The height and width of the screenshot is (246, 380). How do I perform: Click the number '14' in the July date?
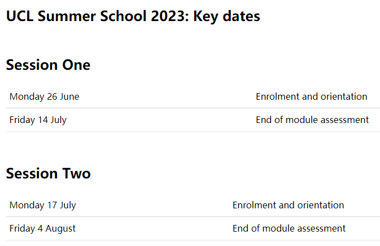click(43, 120)
